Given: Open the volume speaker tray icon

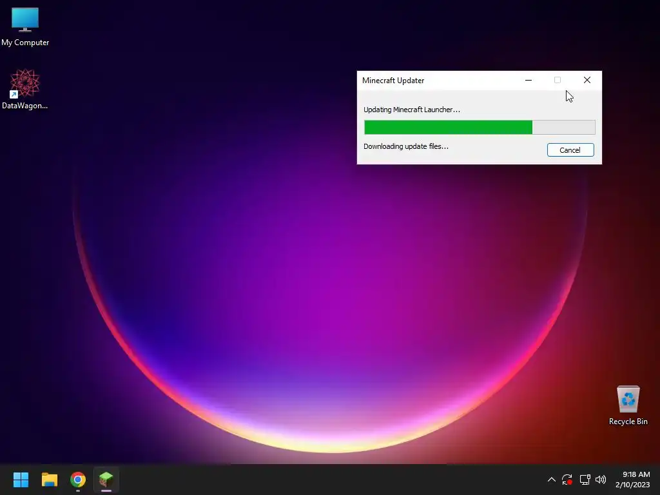Looking at the screenshot, I should [x=601, y=480].
